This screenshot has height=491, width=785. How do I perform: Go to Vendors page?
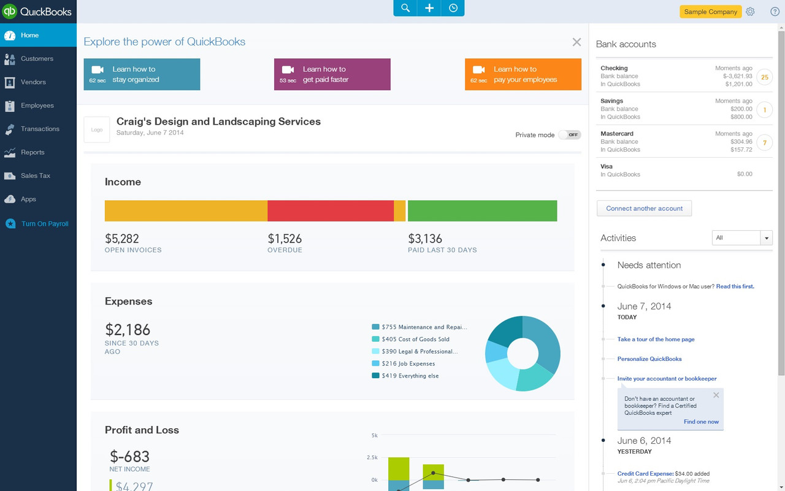34,82
